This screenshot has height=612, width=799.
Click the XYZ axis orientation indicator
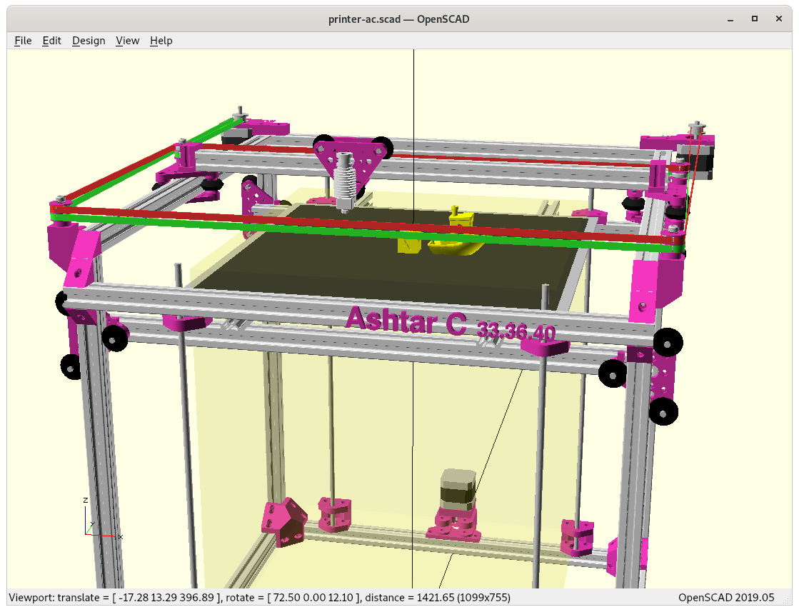pyautogui.click(x=93, y=521)
